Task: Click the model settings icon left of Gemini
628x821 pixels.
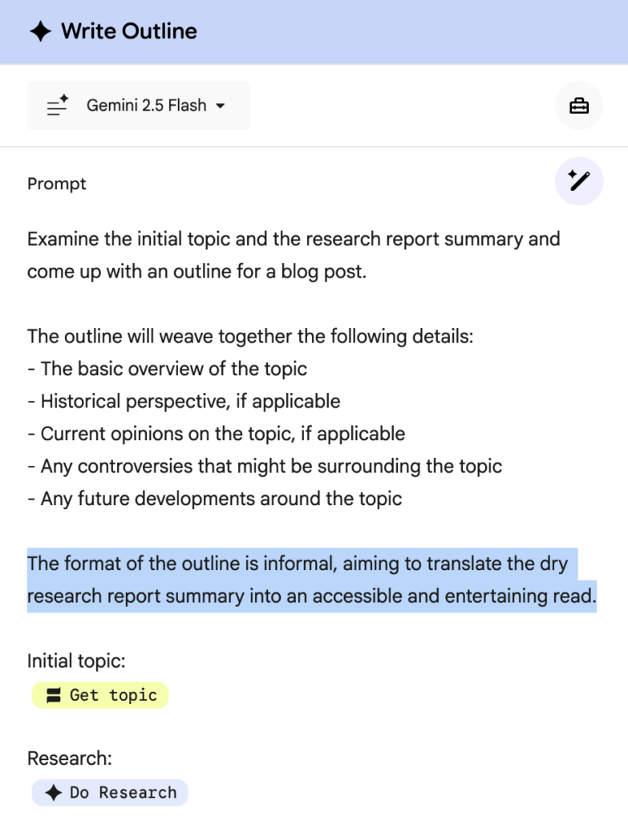Action: (x=58, y=106)
